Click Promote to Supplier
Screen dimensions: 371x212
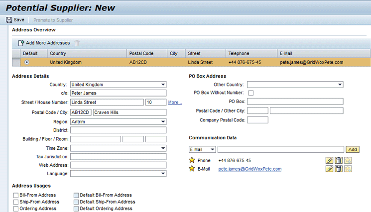tap(53, 20)
